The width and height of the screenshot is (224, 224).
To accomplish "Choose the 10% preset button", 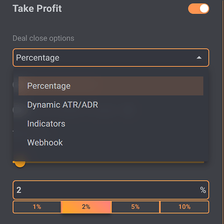I will [x=184, y=207].
